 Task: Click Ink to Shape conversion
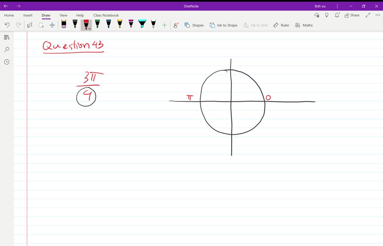coord(223,25)
